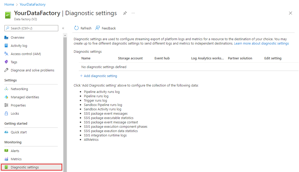Open Learn more about diagnostic settings
Image resolution: width=299 pixels, height=172 pixels.
click(261, 44)
